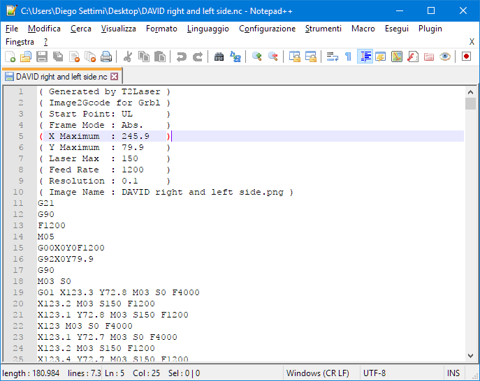
Task: Toggle show all characters pilcrow icon
Action: click(348, 57)
